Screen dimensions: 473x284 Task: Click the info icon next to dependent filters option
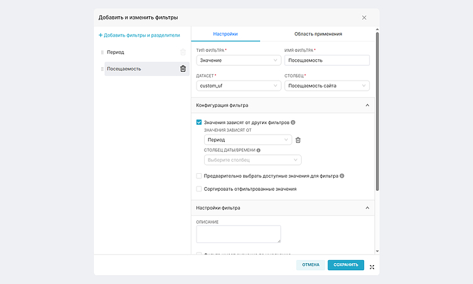(x=293, y=122)
